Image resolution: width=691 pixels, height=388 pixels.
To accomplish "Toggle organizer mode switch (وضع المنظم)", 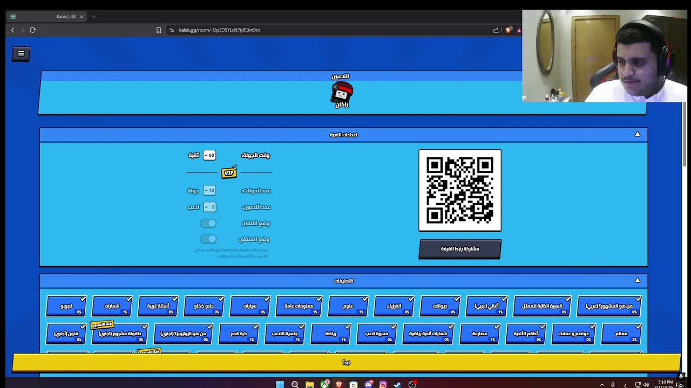I will point(208,239).
